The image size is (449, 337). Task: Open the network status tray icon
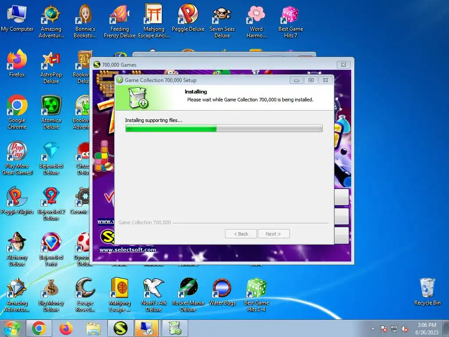[x=394, y=329]
